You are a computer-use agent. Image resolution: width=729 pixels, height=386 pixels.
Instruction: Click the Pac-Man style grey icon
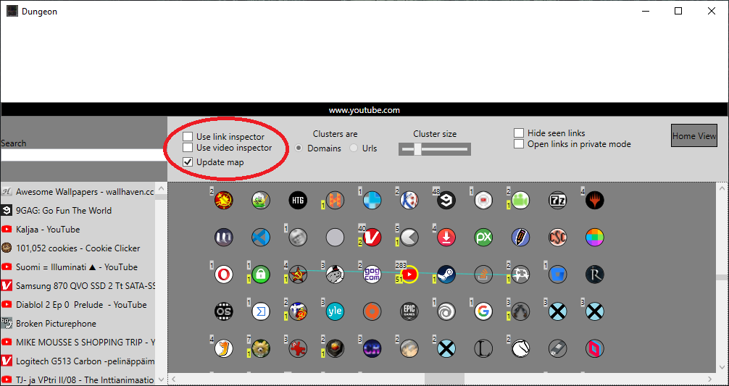point(409,238)
